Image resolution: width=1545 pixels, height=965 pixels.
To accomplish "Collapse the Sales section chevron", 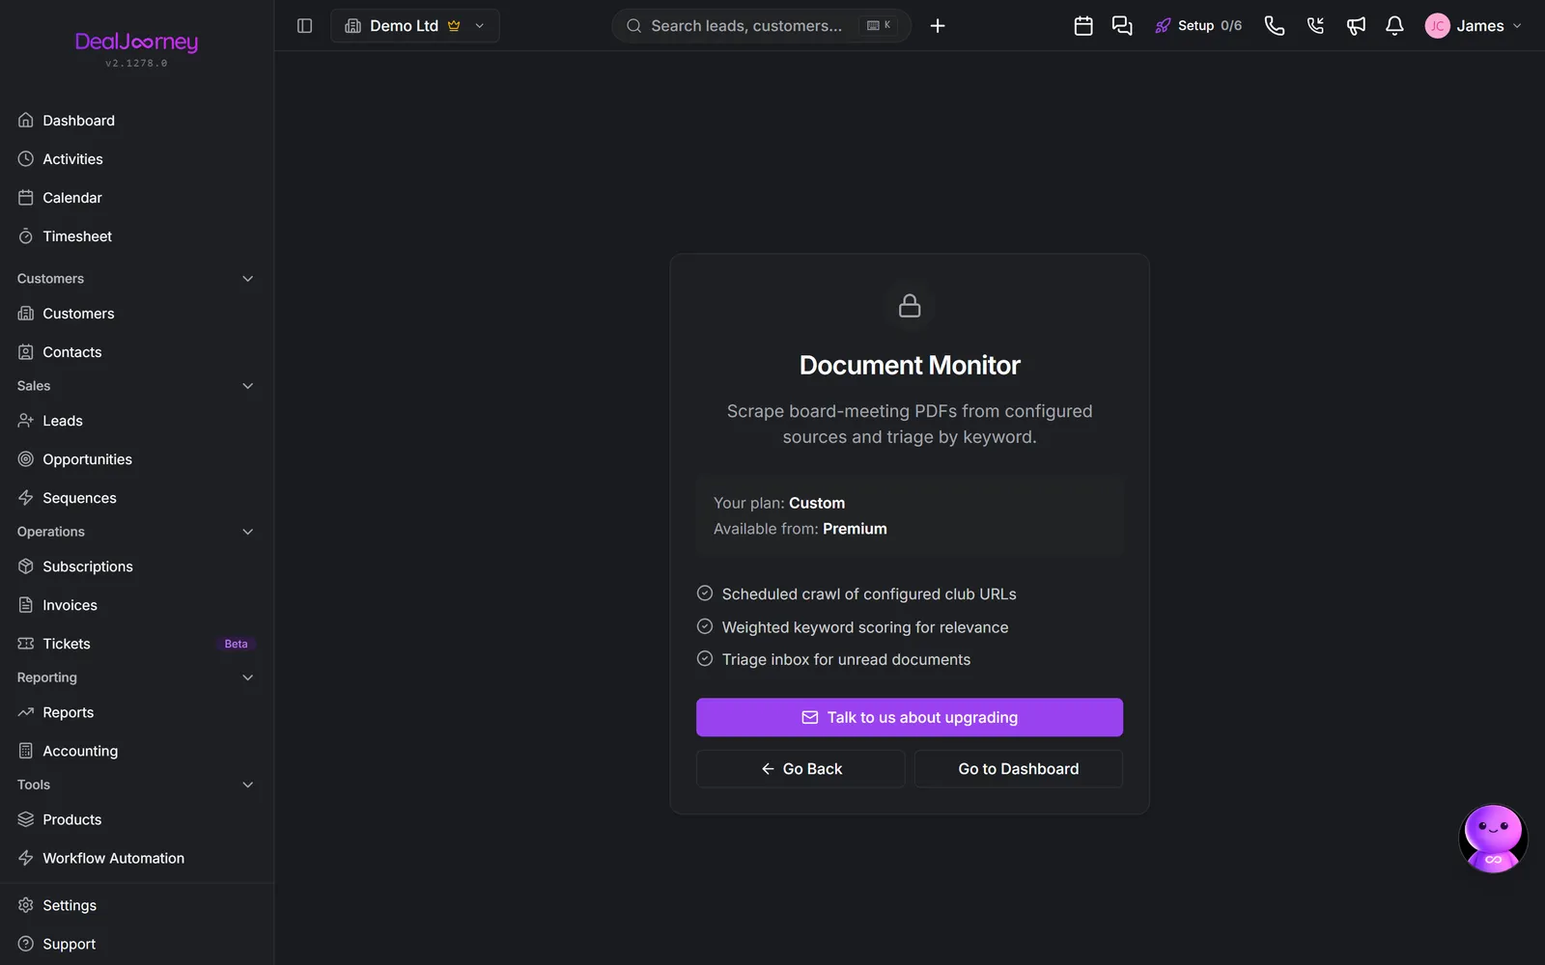I will coord(248,386).
